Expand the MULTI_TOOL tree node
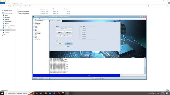 click(x=34, y=32)
